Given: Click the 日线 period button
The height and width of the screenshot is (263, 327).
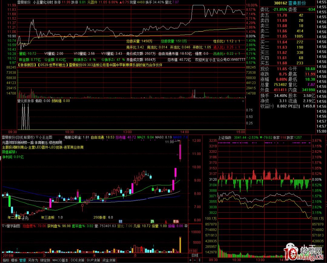Looking at the screenshot, I should [x=195, y=255].
